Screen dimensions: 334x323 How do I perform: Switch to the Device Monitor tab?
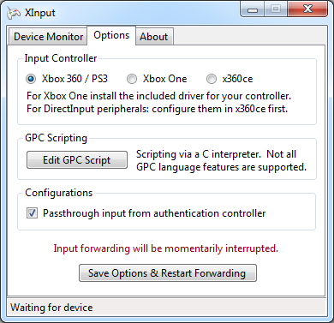tap(48, 37)
